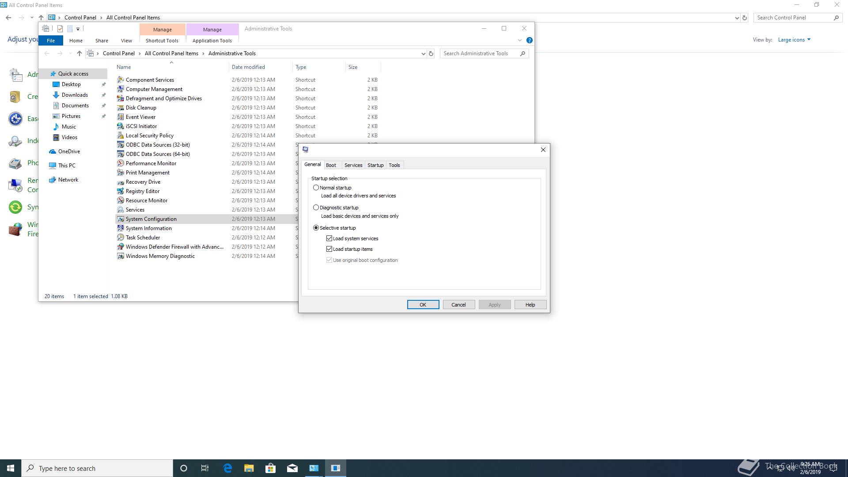
Task: Go up one folder in Administrative Tools
Action: click(x=79, y=53)
